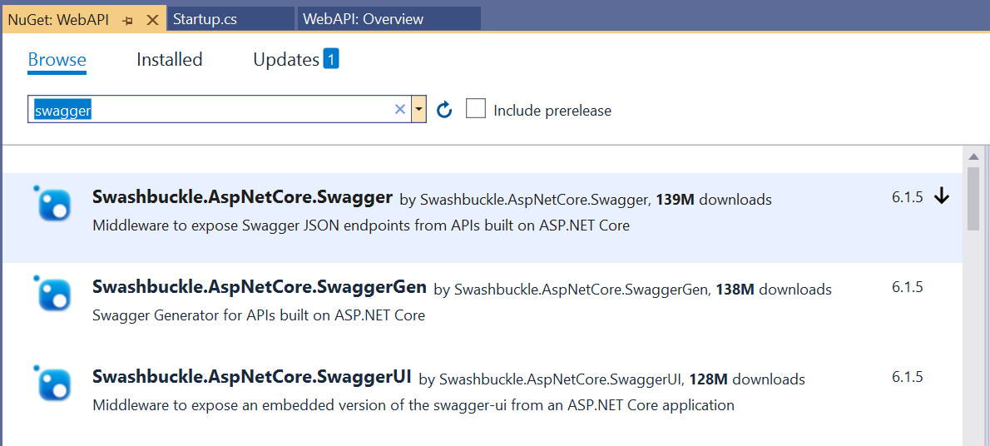The height and width of the screenshot is (446, 990).
Task: Enable the Include prerelease checkbox
Action: (475, 109)
